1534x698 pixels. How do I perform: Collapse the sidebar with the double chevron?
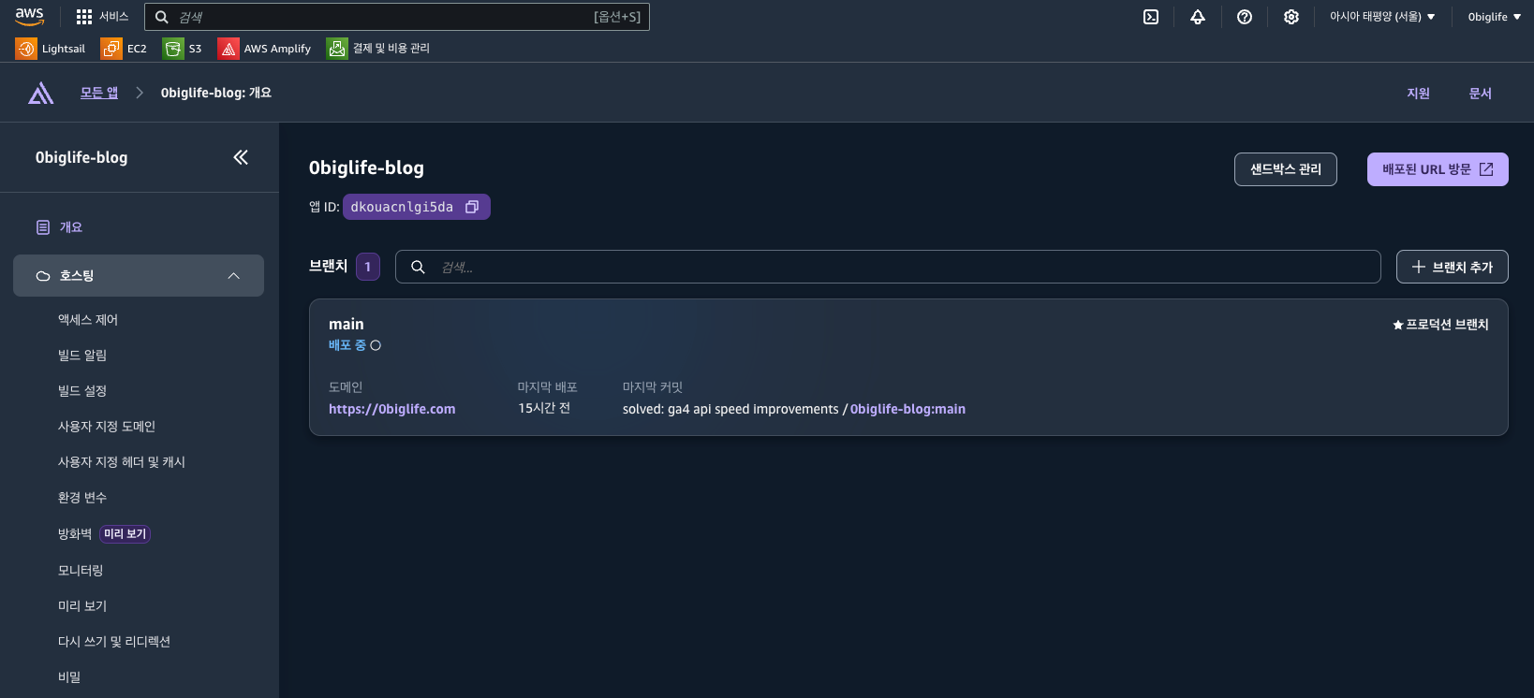pyautogui.click(x=241, y=157)
